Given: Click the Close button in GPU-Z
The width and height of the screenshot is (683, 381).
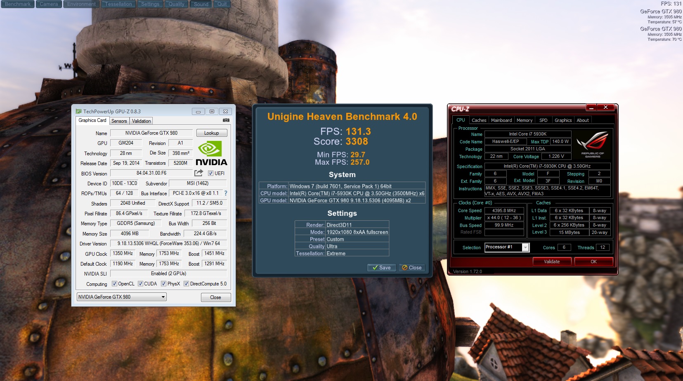Looking at the screenshot, I should [x=215, y=297].
